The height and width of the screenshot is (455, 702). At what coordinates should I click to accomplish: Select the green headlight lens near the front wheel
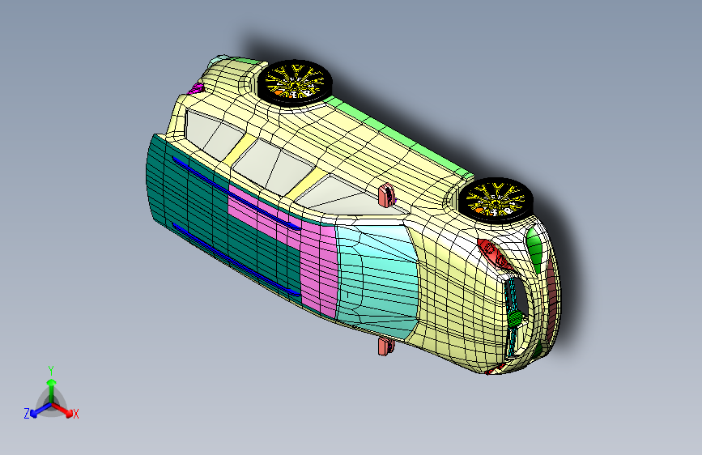click(x=535, y=249)
